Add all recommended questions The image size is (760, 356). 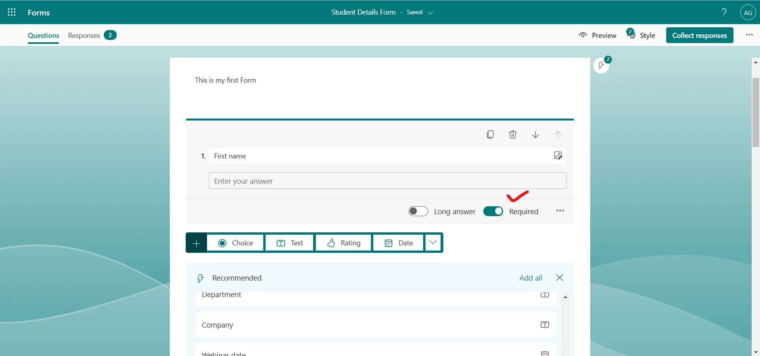(x=530, y=278)
